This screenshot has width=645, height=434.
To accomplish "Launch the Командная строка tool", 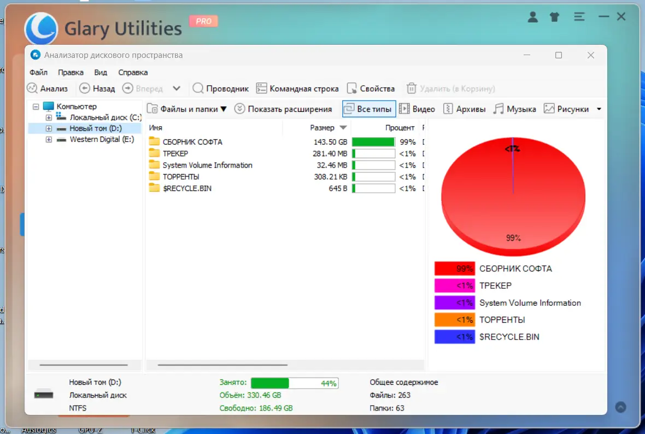I will 298,88.
